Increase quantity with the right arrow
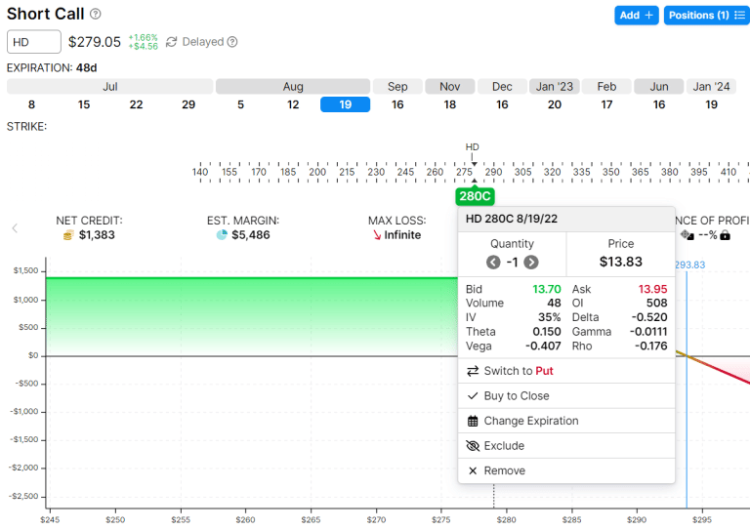The height and width of the screenshot is (530, 750). coord(531,262)
